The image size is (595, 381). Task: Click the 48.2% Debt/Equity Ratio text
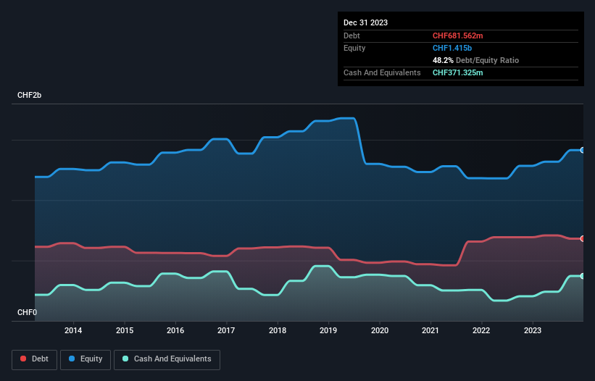point(475,60)
